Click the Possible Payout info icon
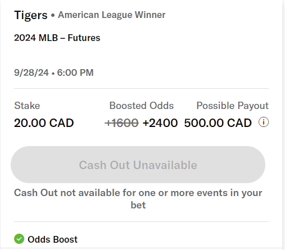Image resolution: width=285 pixels, height=250 pixels. (x=264, y=122)
